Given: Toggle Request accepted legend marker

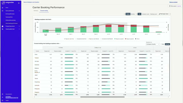Looking at the screenshot, I should pyautogui.click(x=115, y=39).
